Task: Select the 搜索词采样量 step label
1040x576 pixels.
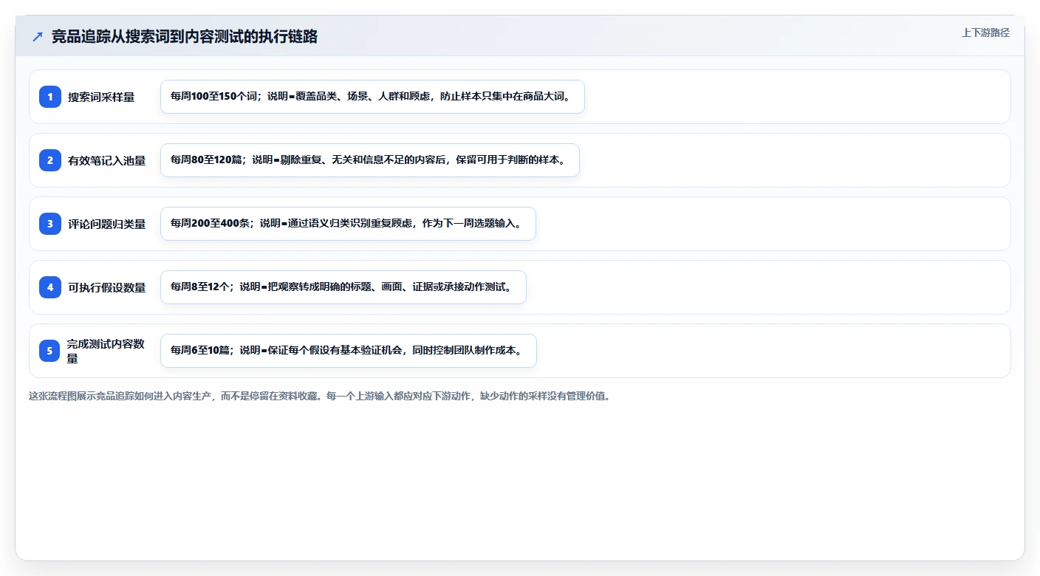Action: click(x=101, y=97)
